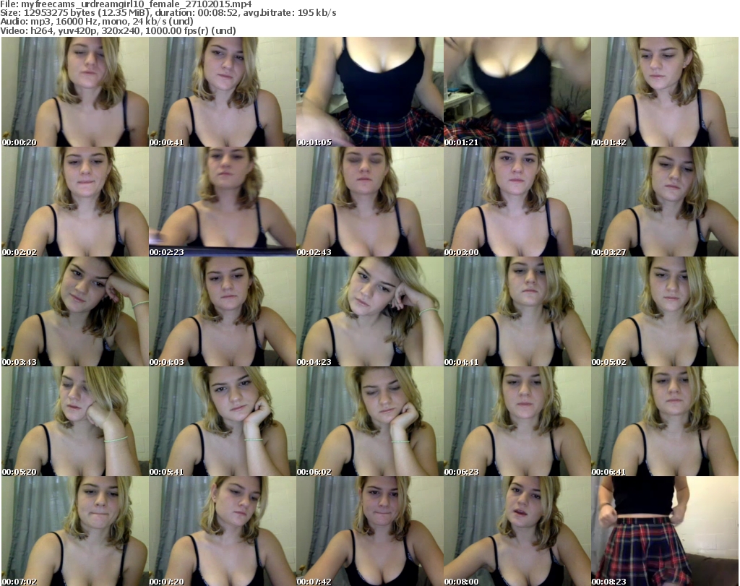The width and height of the screenshot is (740, 586).
Task: Click the thumbnail at 00:01:05
Action: (x=370, y=92)
